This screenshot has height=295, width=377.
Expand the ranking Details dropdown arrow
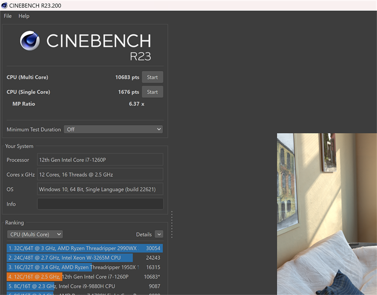click(159, 234)
